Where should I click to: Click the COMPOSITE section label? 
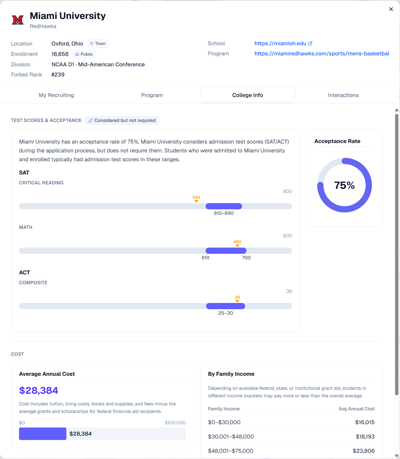(x=33, y=283)
